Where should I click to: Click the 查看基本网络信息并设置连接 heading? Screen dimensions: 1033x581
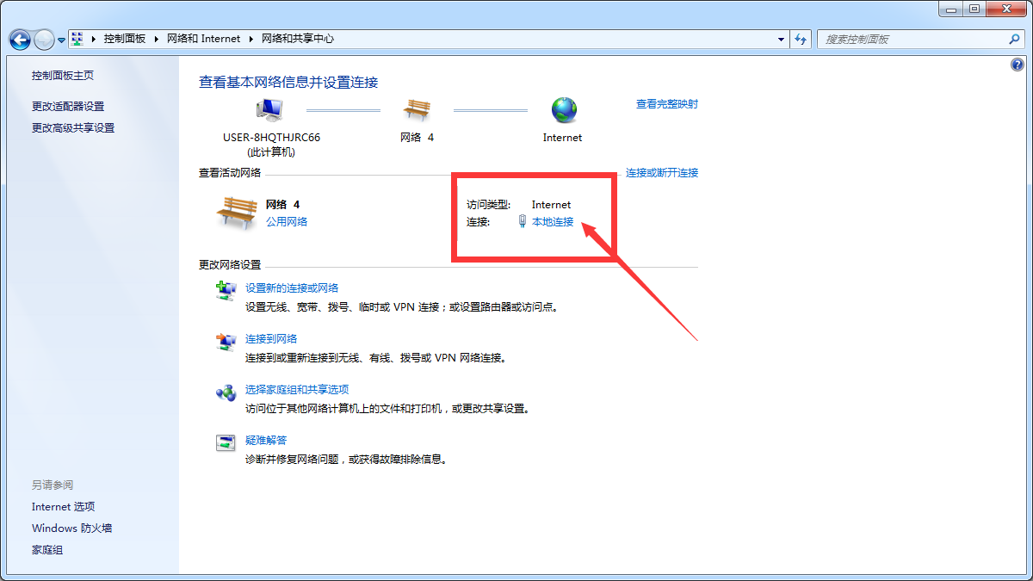click(x=288, y=83)
